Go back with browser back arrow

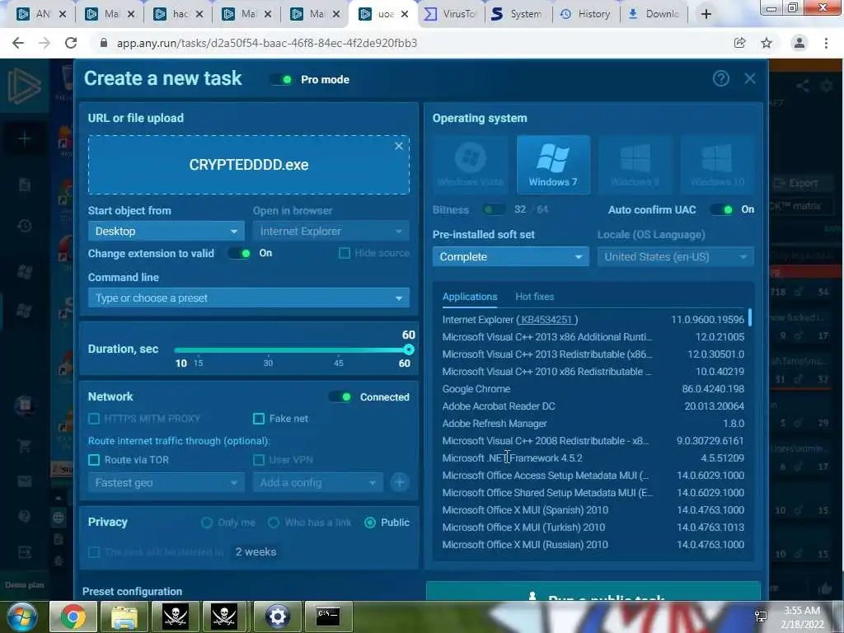point(18,43)
